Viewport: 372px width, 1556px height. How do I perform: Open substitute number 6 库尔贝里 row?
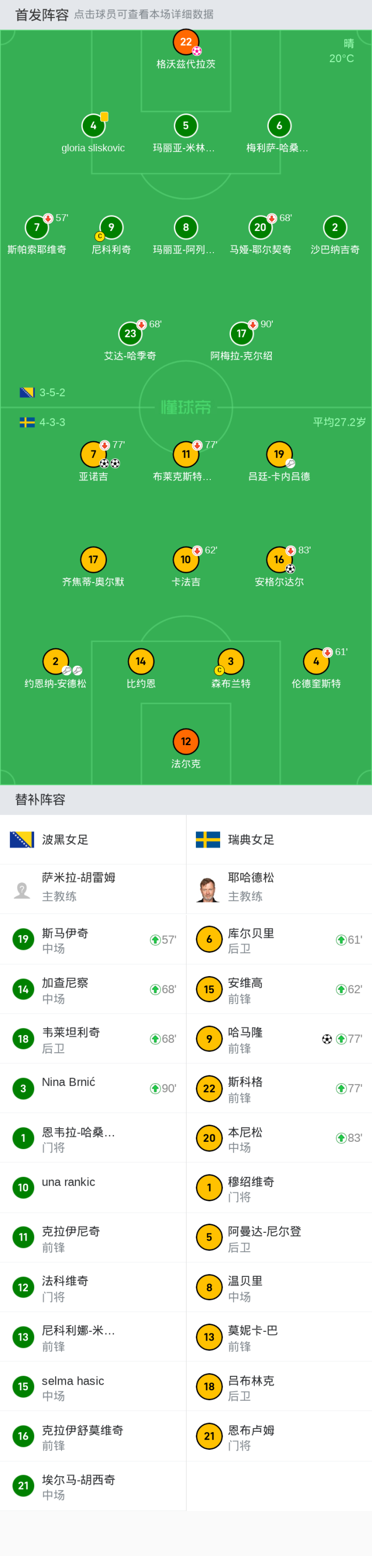[279, 939]
